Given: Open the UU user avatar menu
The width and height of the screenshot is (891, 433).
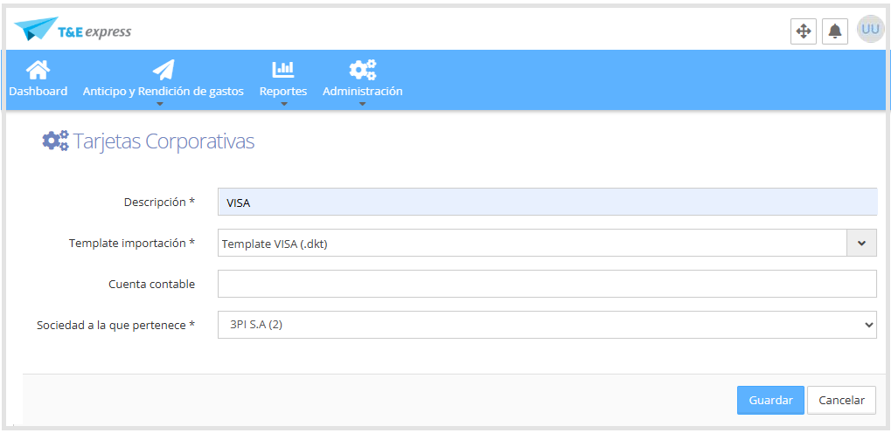Looking at the screenshot, I should tap(870, 29).
